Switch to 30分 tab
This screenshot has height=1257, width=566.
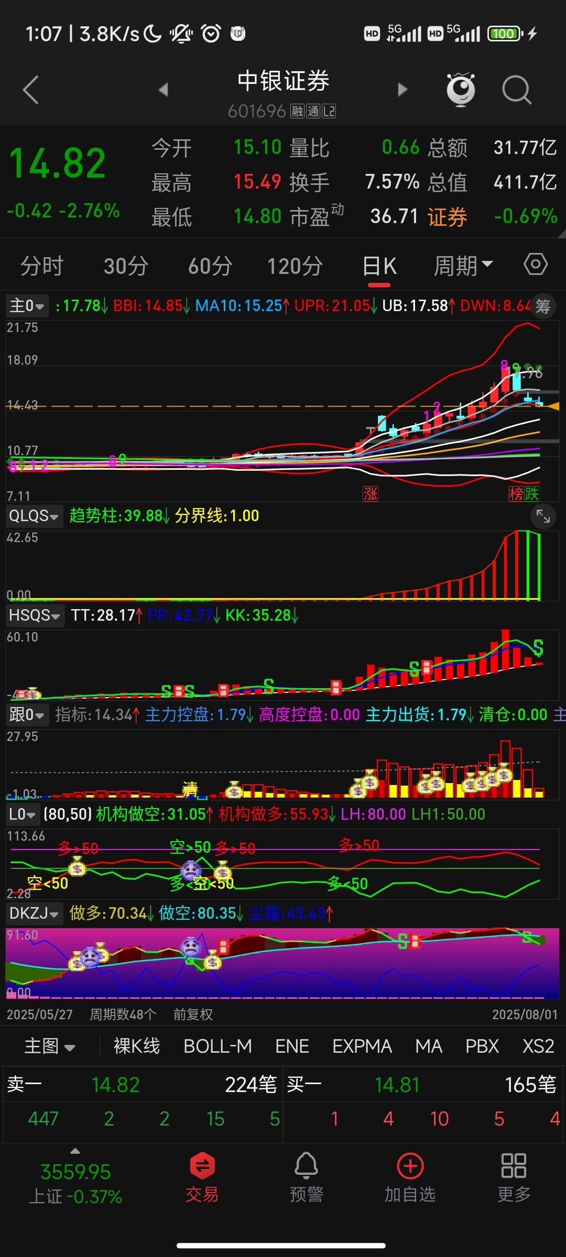pos(126,266)
